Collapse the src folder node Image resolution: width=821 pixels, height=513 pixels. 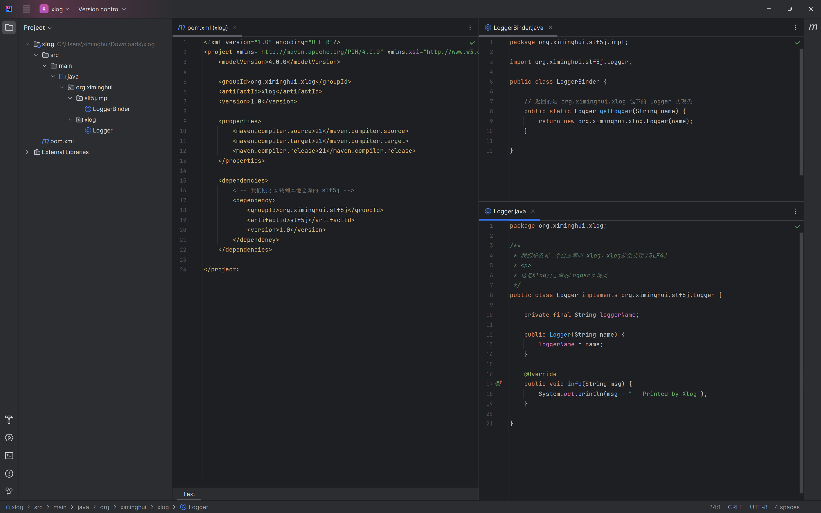(36, 55)
